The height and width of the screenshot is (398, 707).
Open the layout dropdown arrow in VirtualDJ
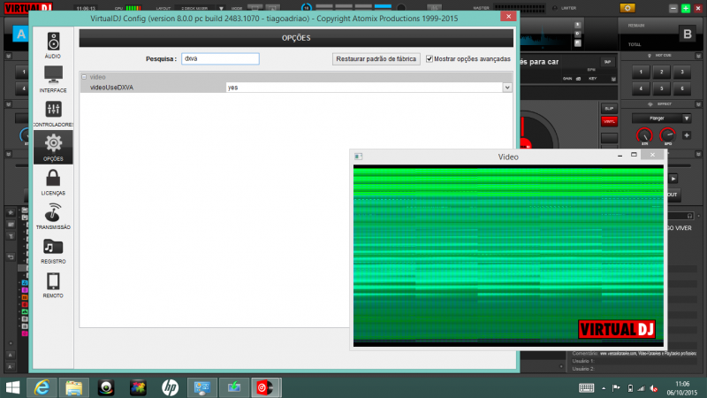click(222, 8)
